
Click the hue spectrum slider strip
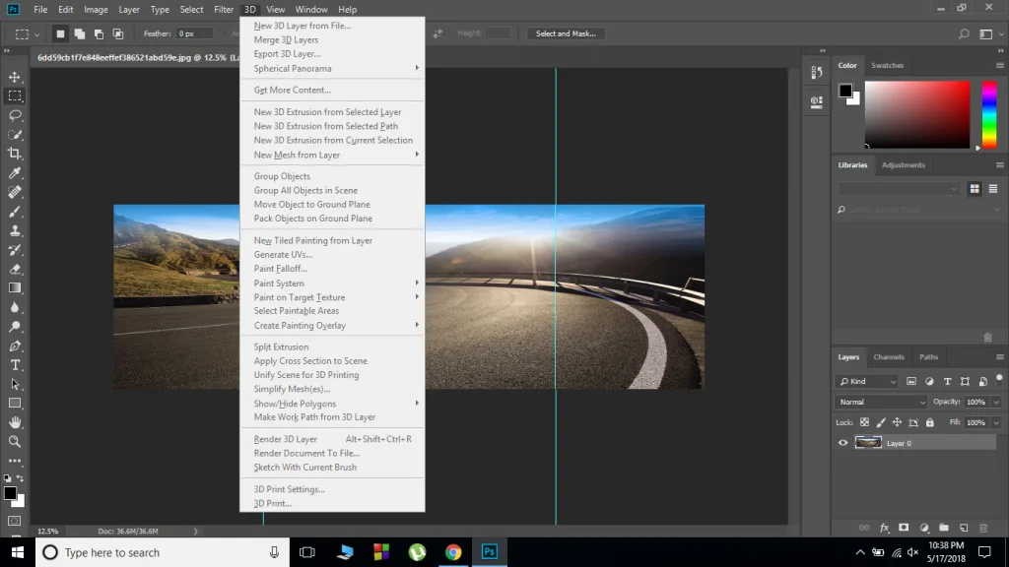click(x=988, y=114)
